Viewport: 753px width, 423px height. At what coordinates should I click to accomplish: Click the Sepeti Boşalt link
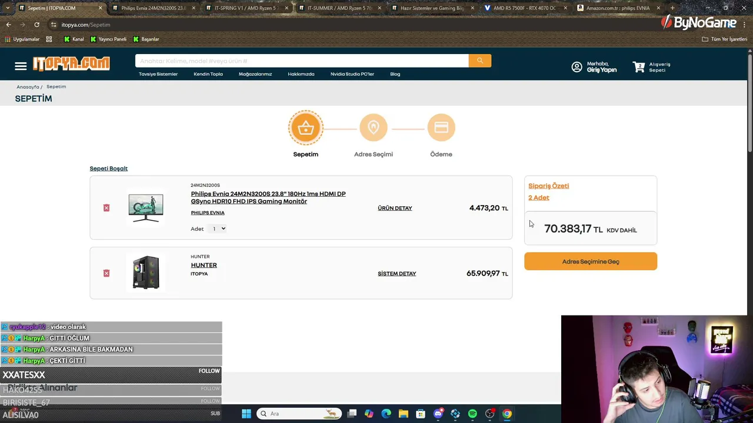tap(109, 169)
